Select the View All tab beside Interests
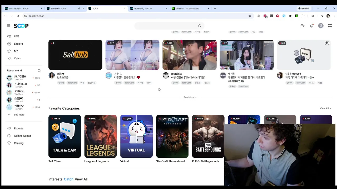 (x=81, y=179)
